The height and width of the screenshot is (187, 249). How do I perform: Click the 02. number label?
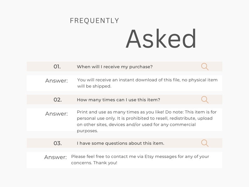[58, 100]
